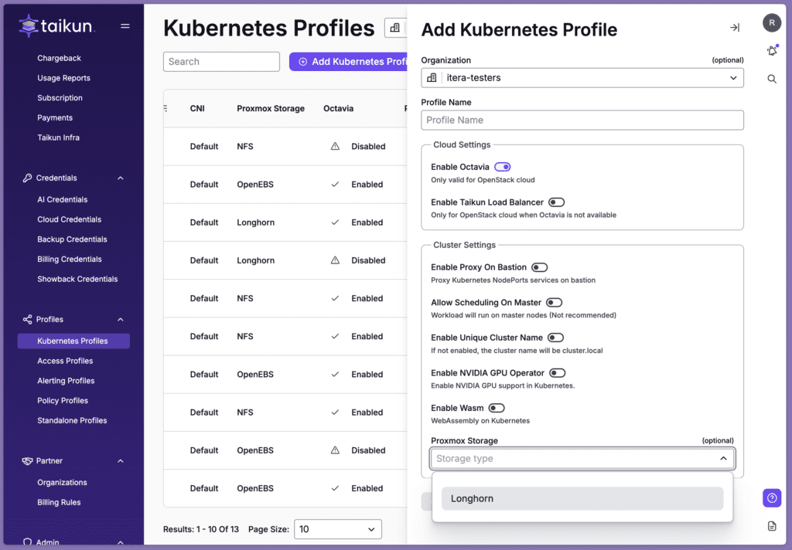
Task: Open the Organization dropdown showing itera-testers
Action: (x=582, y=78)
